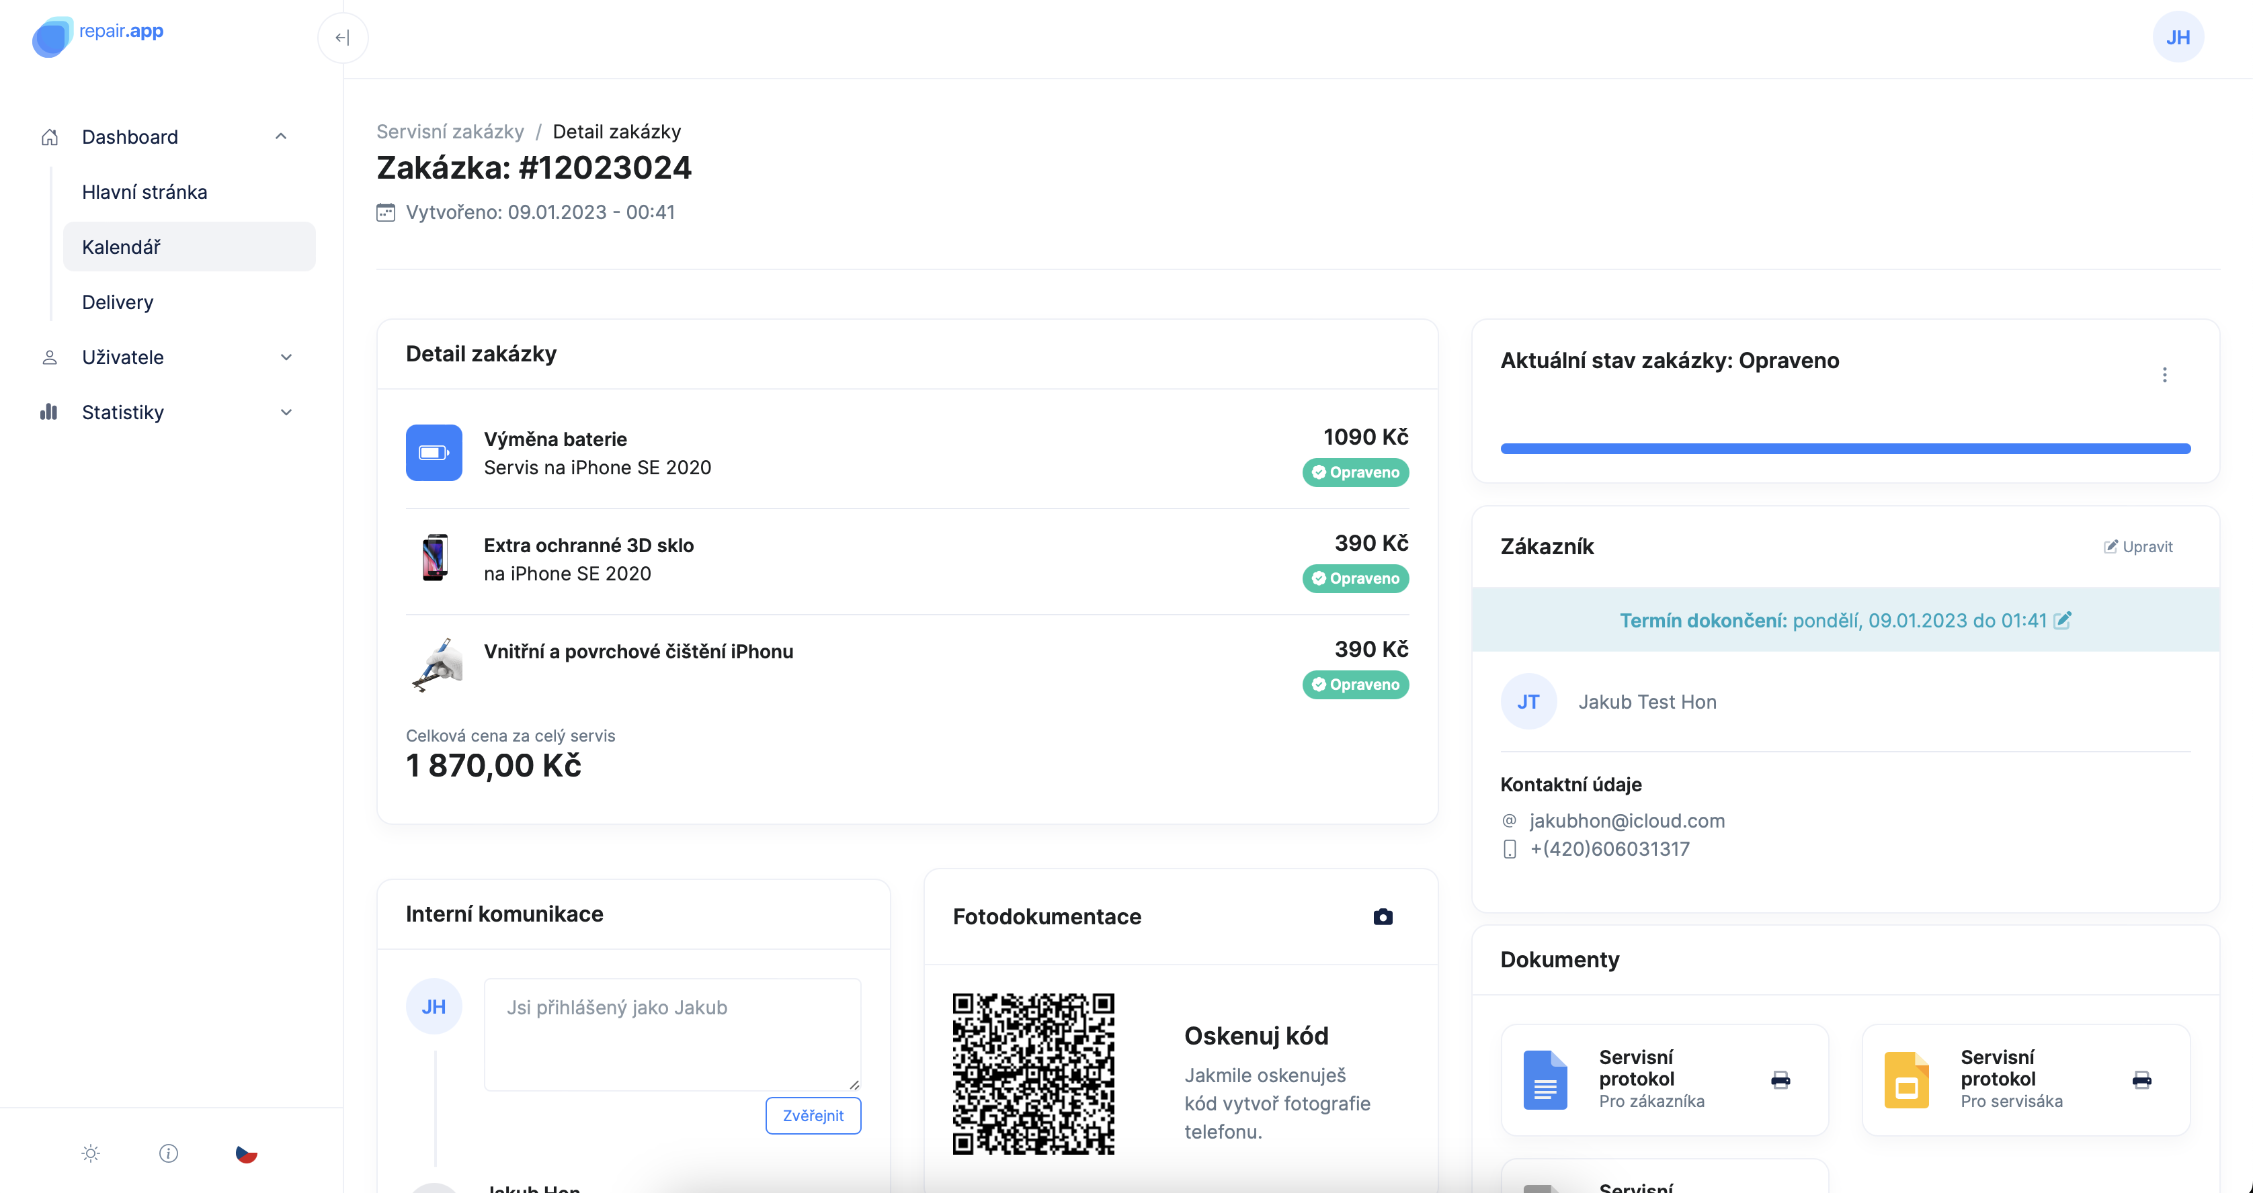Screen dimensions: 2253x1193
Task: Print the Servisní protokol Pro zákazníka
Action: coord(1780,1079)
